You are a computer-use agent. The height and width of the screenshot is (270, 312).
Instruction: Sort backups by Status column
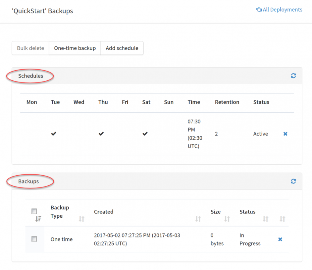(x=266, y=219)
